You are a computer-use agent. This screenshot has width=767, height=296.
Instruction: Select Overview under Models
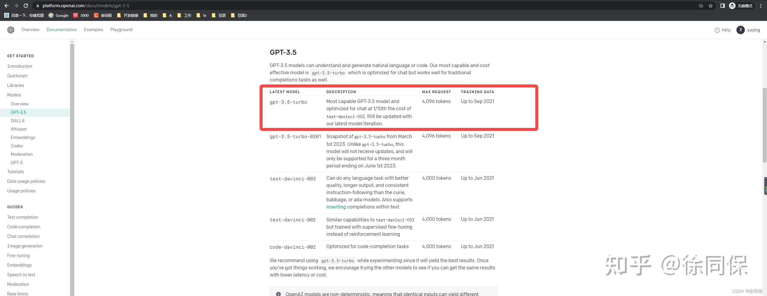coord(20,104)
